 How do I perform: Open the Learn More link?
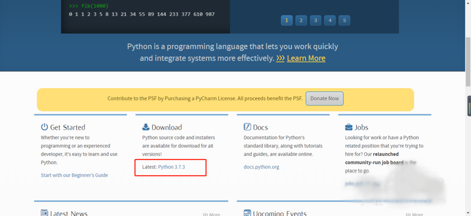click(306, 58)
